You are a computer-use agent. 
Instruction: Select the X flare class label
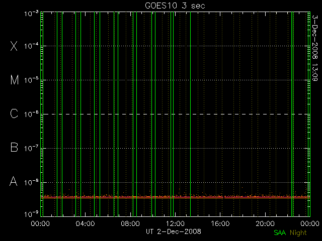[x=14, y=46]
